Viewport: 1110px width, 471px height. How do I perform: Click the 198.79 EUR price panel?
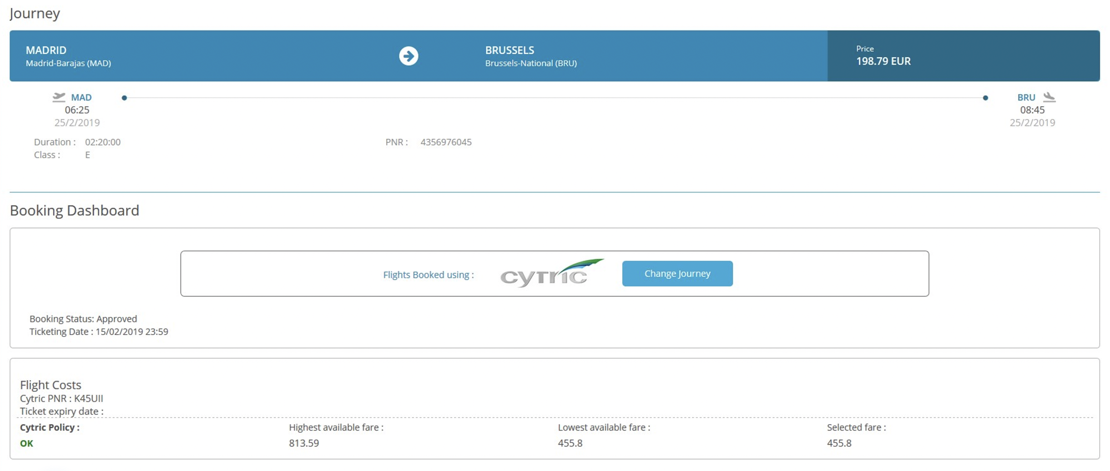tap(963, 56)
